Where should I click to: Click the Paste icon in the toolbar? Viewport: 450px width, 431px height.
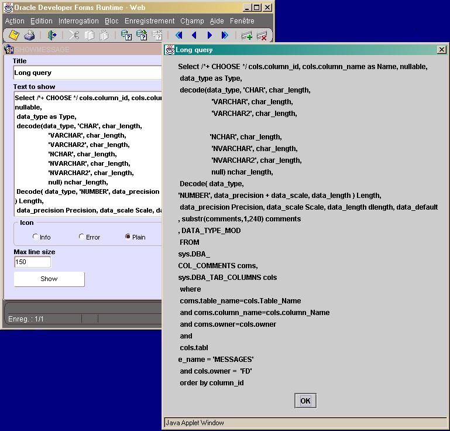click(104, 35)
